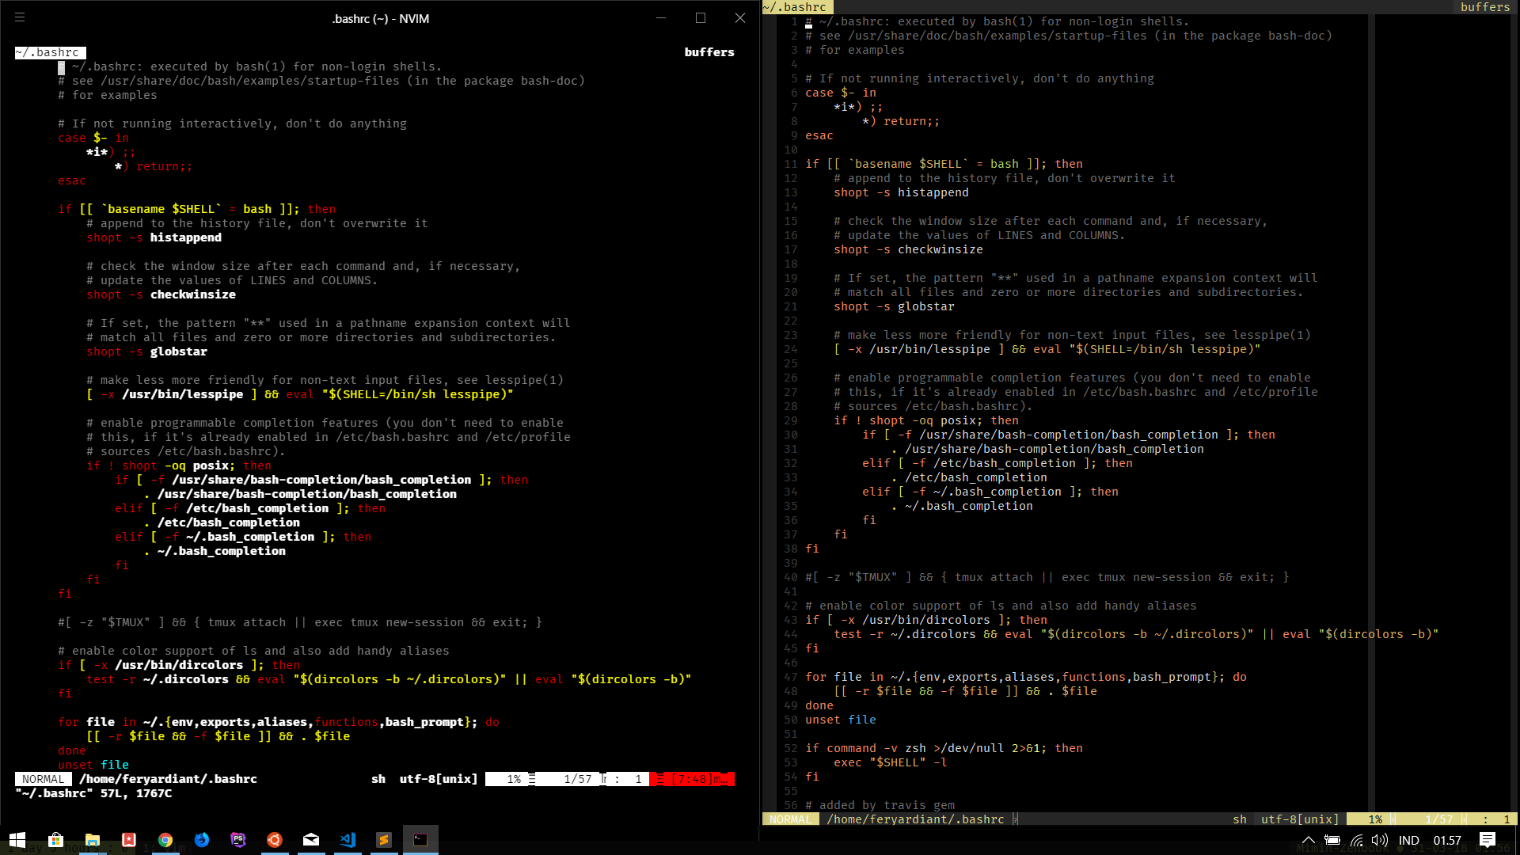
Task: Open PhpStorm from the taskbar
Action: tap(238, 840)
